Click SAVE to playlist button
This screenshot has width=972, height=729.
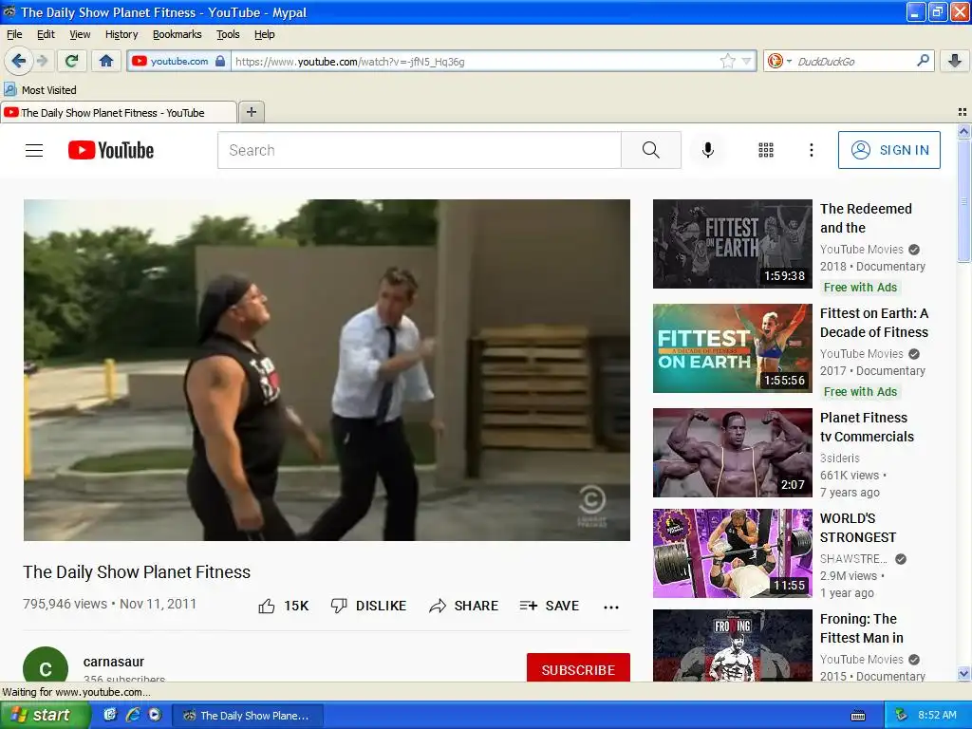pos(550,606)
